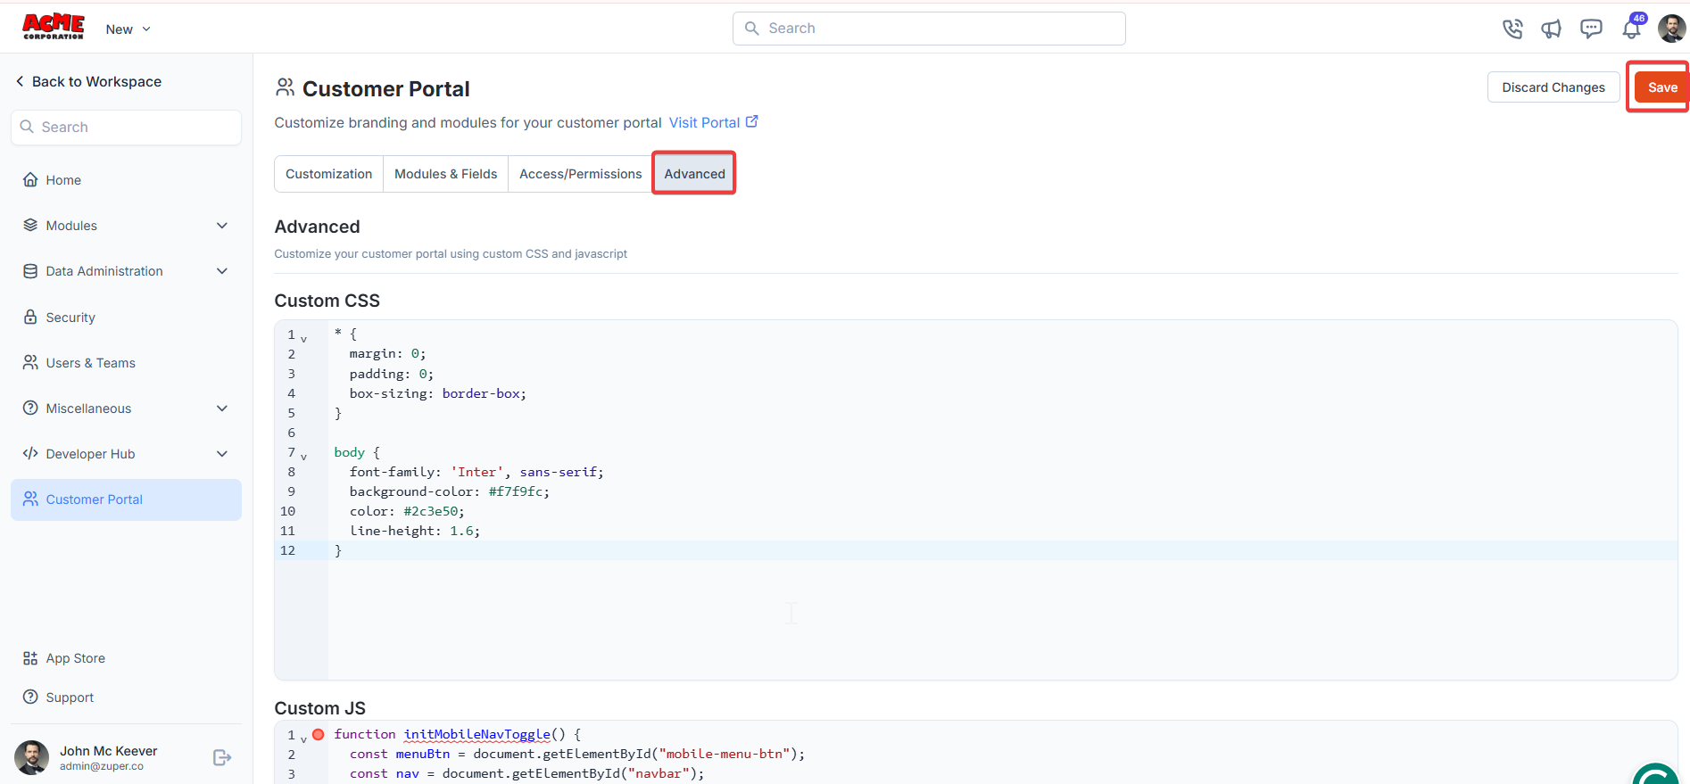Open the notifications bell with badge
The height and width of the screenshot is (784, 1690).
coord(1632,28)
